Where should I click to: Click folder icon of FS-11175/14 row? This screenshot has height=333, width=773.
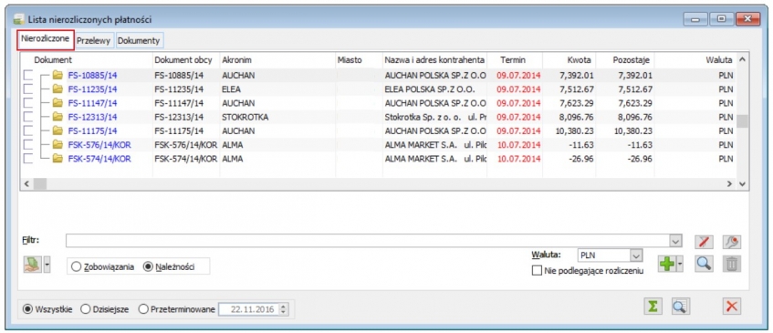point(58,131)
